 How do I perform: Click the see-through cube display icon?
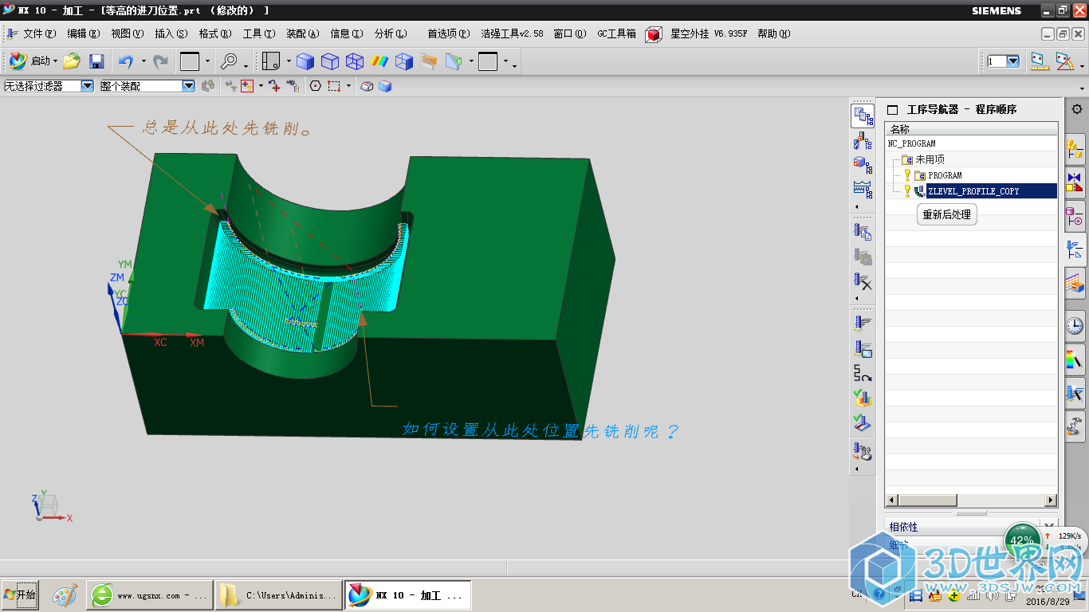[404, 61]
